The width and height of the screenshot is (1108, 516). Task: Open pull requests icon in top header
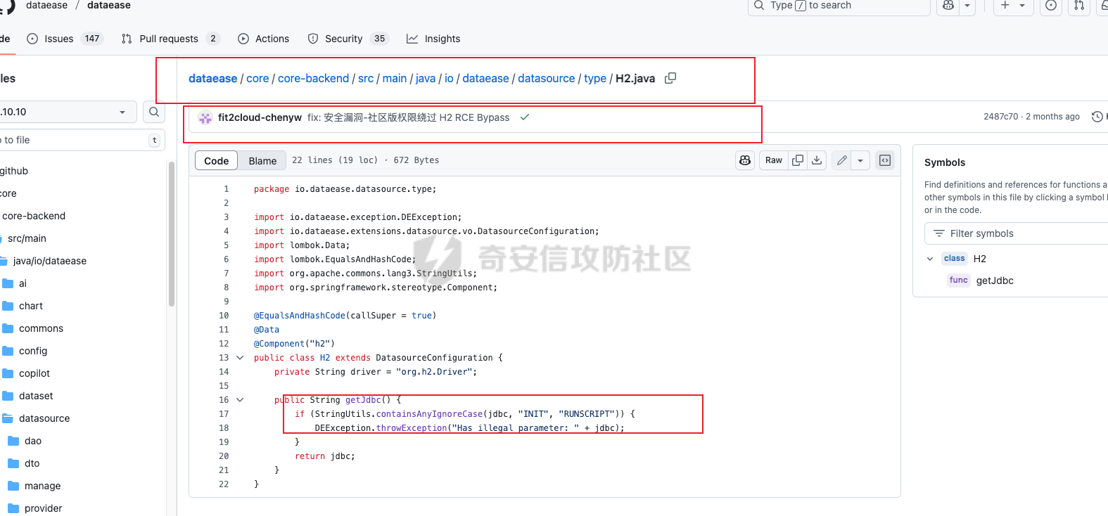point(1078,5)
